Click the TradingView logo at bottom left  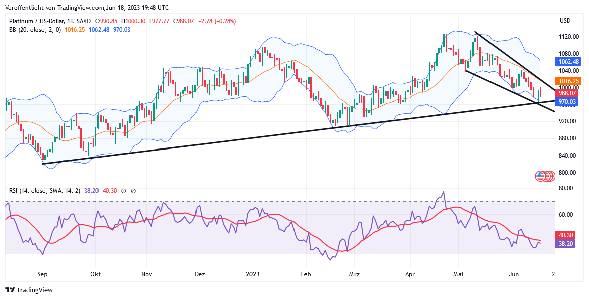click(29, 290)
